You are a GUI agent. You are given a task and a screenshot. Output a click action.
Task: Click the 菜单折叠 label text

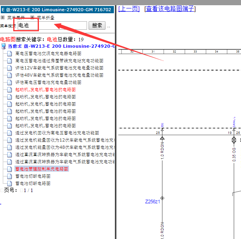[46, 18]
